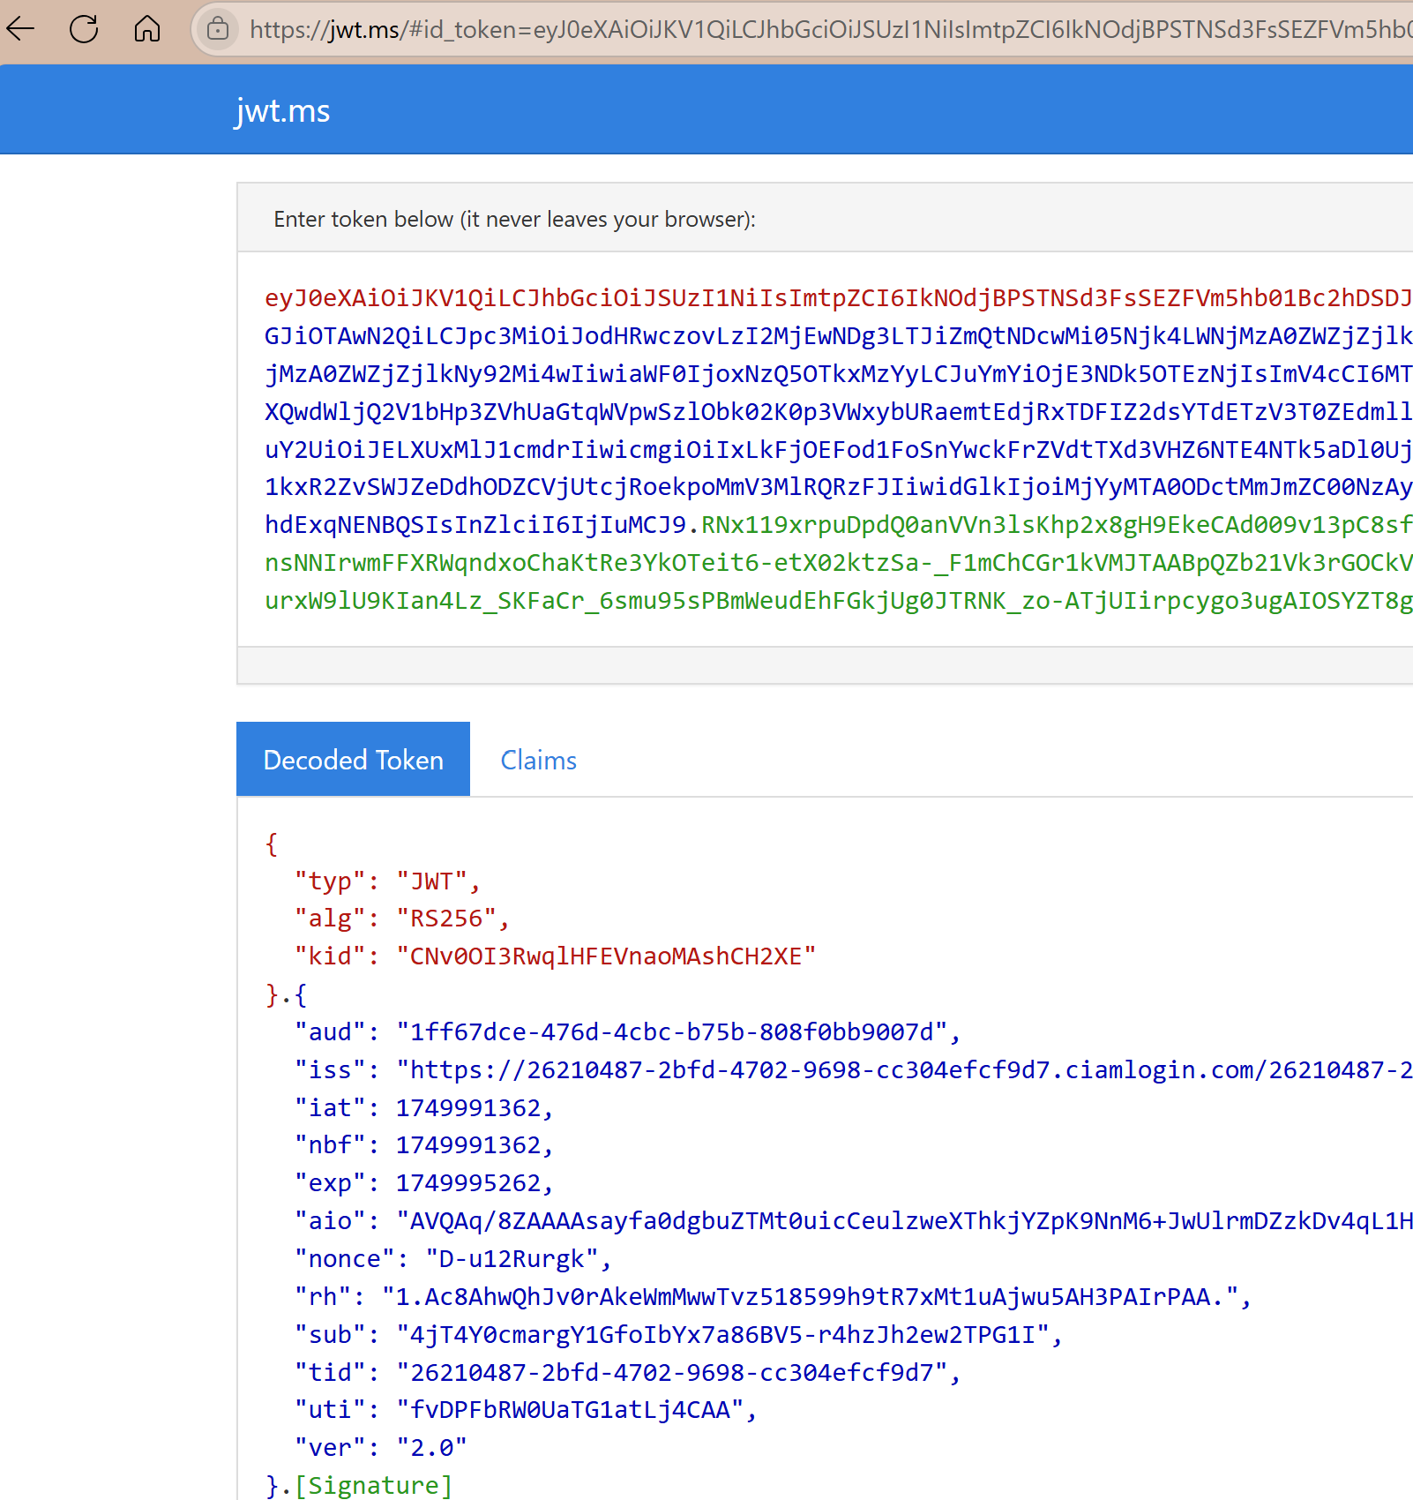This screenshot has height=1500, width=1413.
Task: View site info lock icon
Action: coord(218,30)
